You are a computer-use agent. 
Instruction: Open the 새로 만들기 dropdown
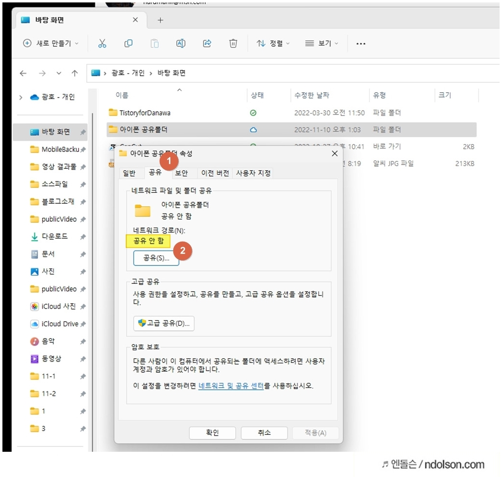click(51, 43)
